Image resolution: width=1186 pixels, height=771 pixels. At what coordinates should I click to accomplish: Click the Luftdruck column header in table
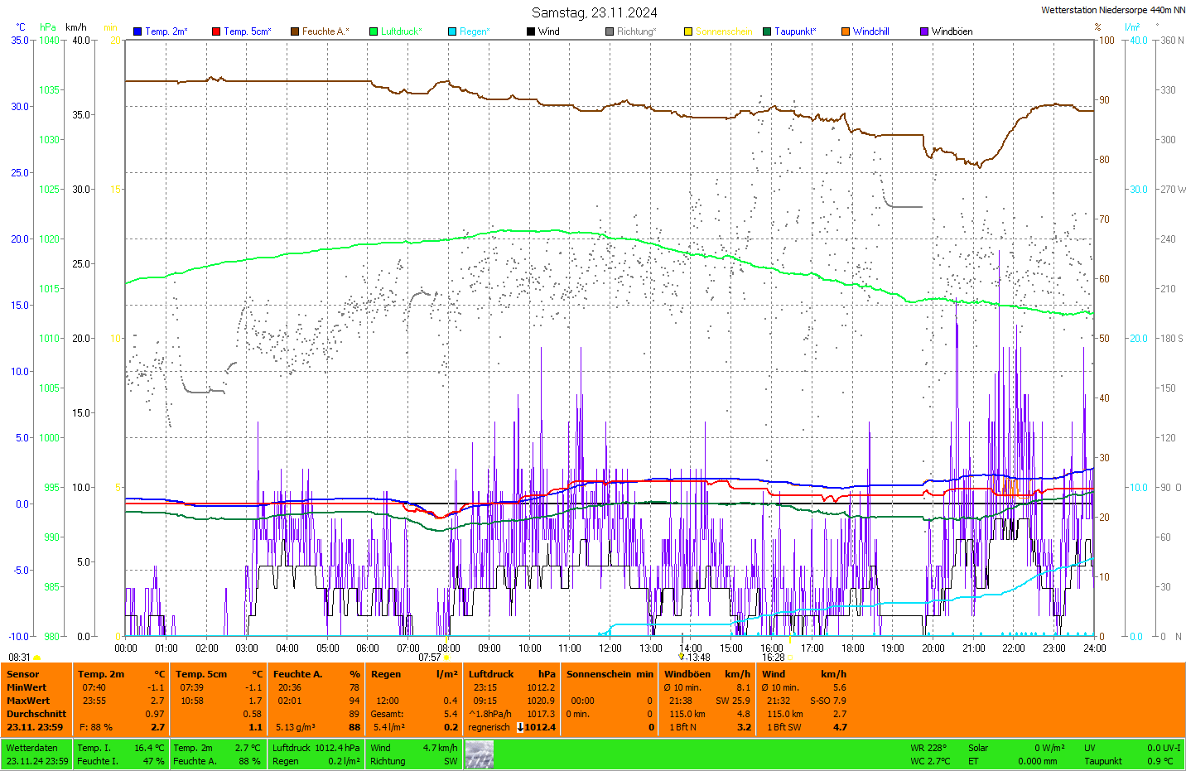coord(491,674)
